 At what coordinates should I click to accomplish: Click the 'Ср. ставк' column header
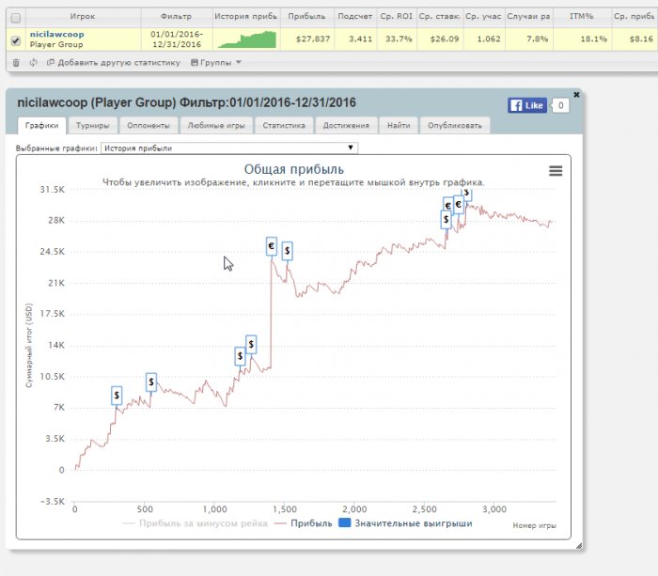[439, 16]
